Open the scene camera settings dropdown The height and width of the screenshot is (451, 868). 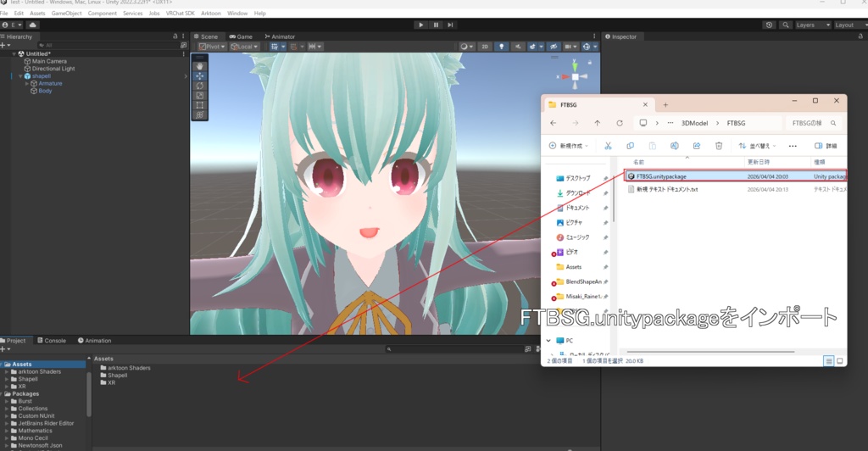click(570, 47)
